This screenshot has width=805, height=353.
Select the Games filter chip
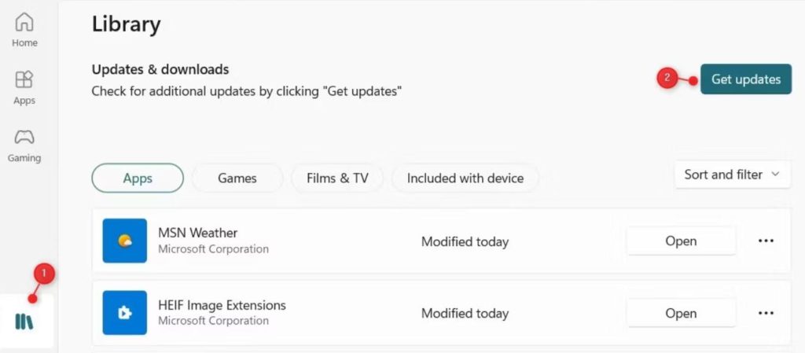click(x=237, y=178)
